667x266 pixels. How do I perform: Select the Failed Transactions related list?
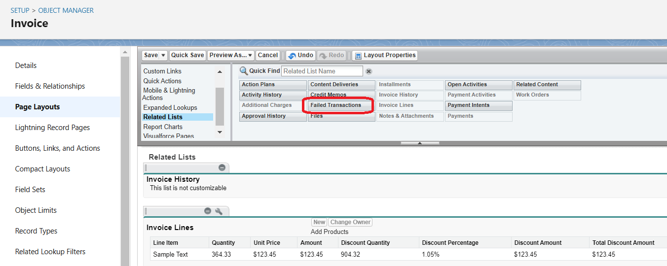point(341,105)
